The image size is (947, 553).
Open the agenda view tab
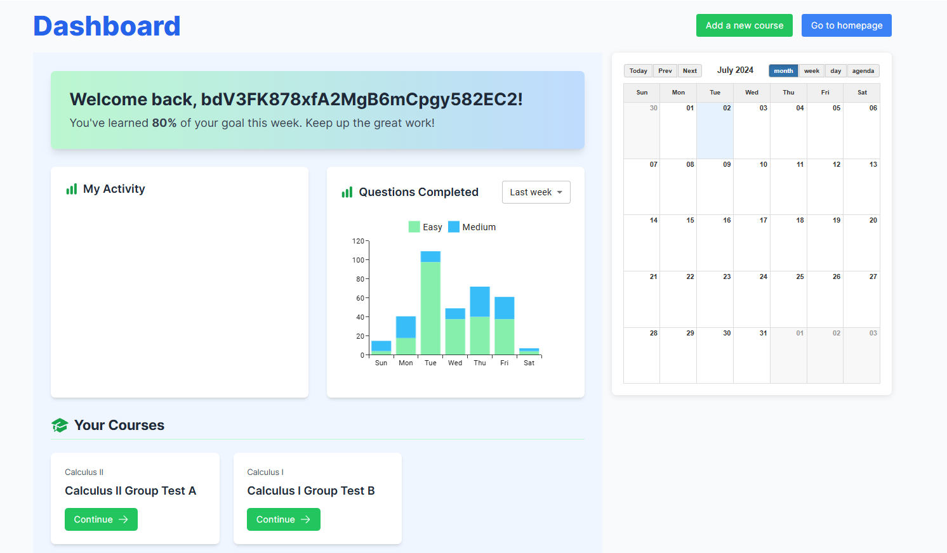point(863,70)
